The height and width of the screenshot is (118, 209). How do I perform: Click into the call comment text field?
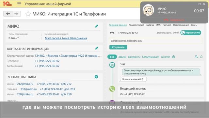[x=156, y=41]
